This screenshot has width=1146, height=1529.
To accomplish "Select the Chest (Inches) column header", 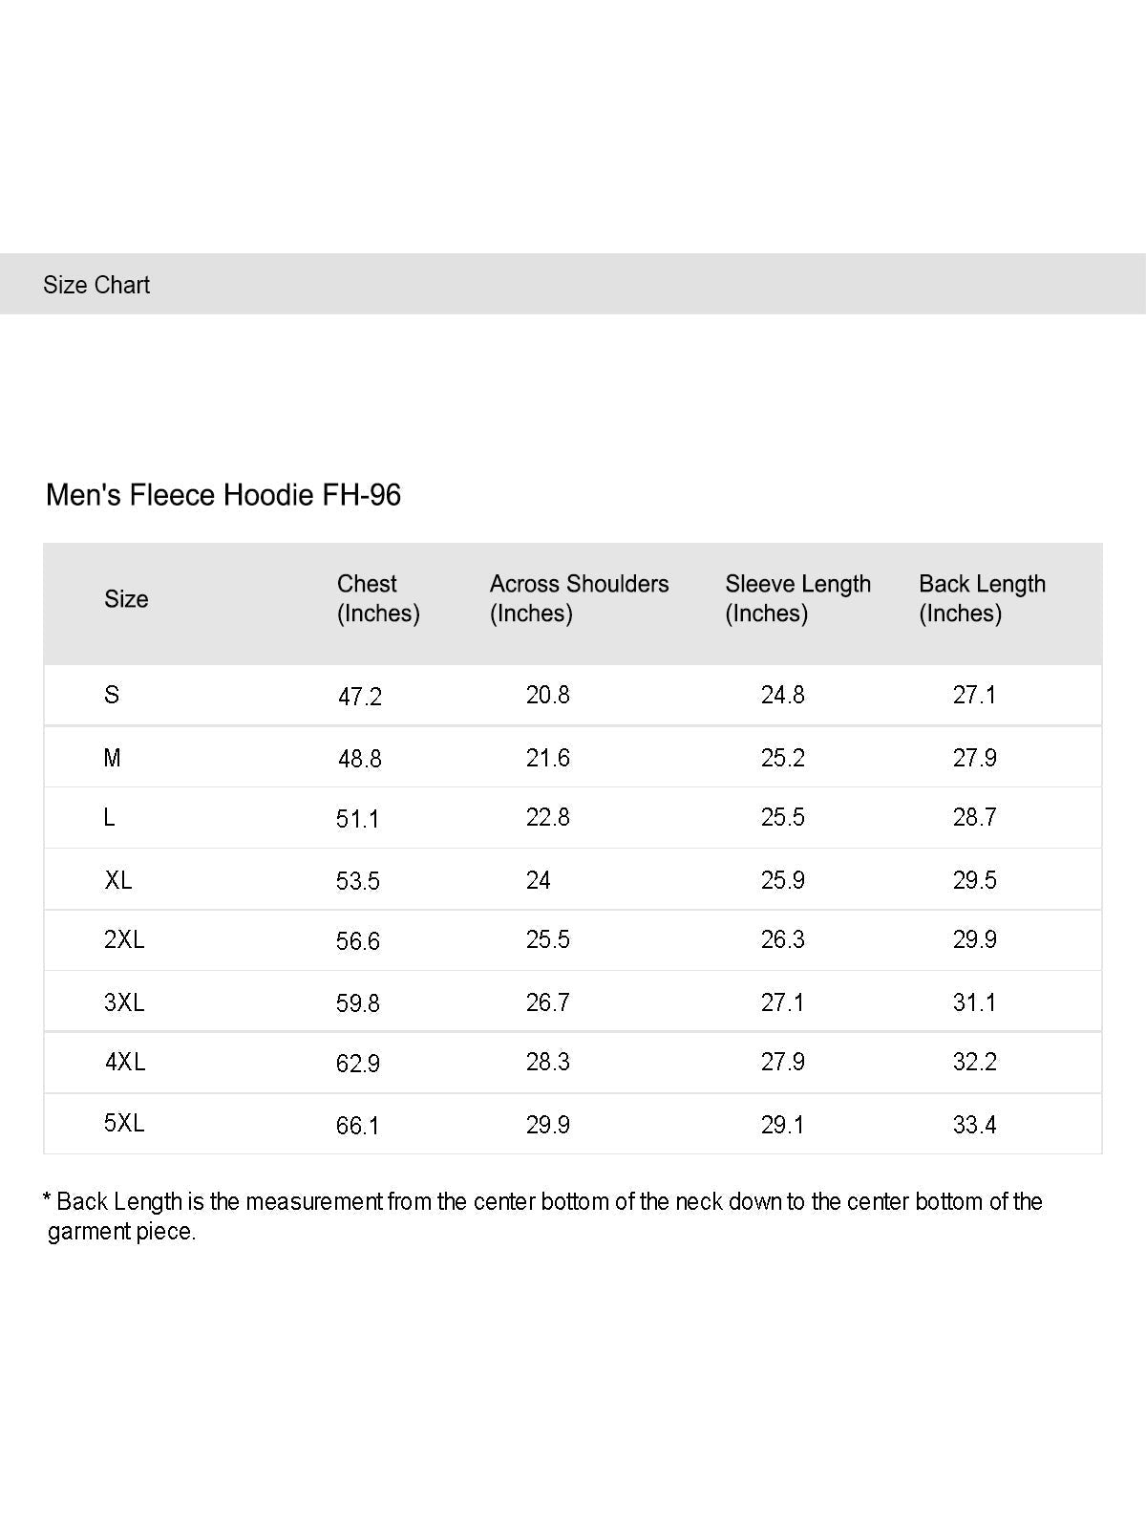I will pos(378,598).
